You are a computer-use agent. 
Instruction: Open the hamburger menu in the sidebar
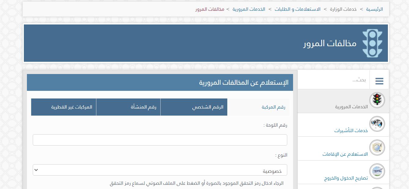(379, 81)
